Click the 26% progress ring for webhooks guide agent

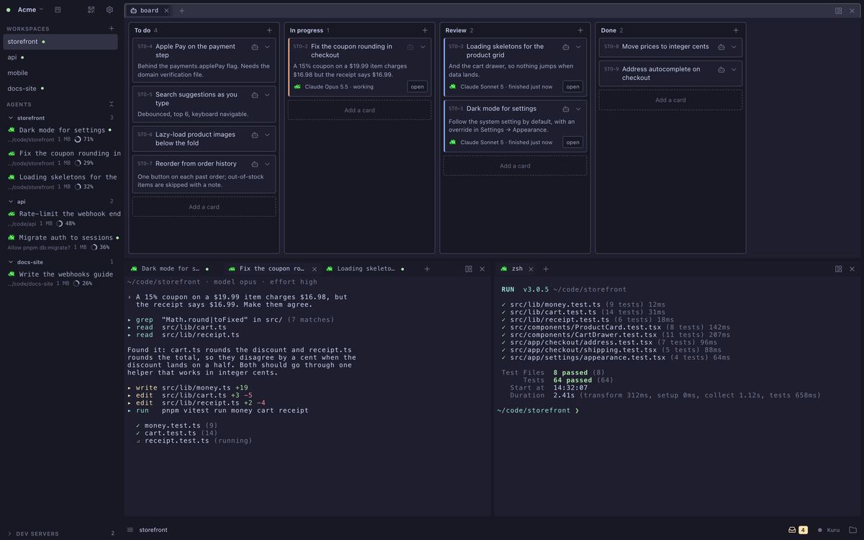click(x=77, y=284)
